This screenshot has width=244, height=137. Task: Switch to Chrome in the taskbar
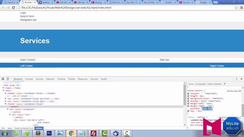tap(71, 134)
